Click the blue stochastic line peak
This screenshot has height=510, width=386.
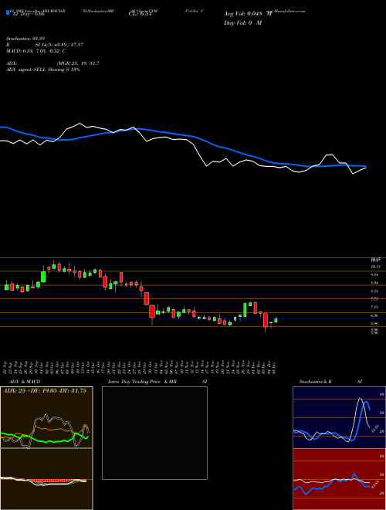click(367, 403)
